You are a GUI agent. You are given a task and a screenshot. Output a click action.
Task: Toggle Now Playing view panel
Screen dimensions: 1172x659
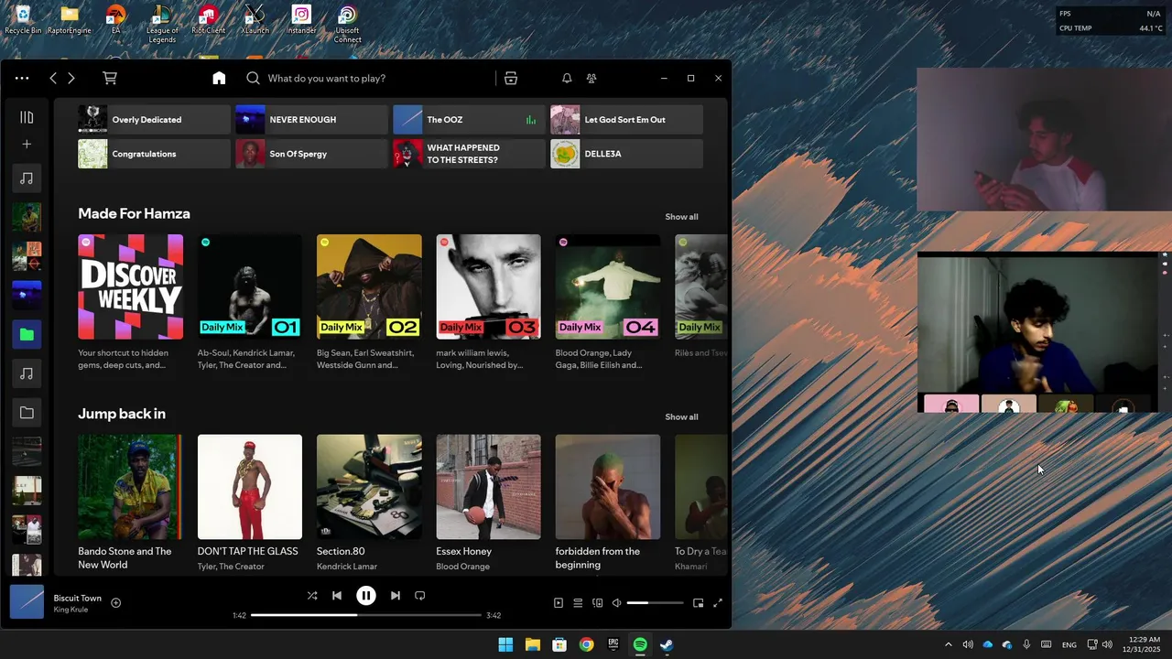pyautogui.click(x=559, y=603)
